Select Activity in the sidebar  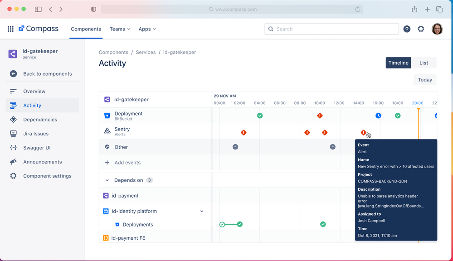(42, 106)
